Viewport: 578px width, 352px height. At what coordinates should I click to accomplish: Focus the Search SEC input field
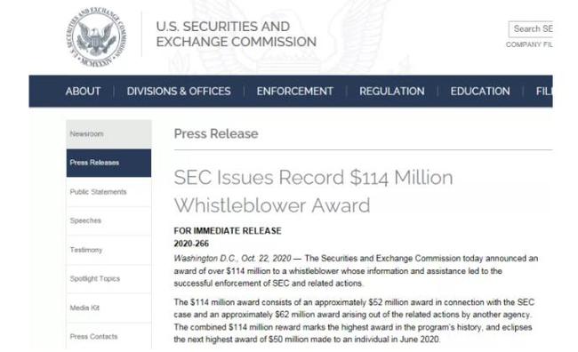coord(531,29)
